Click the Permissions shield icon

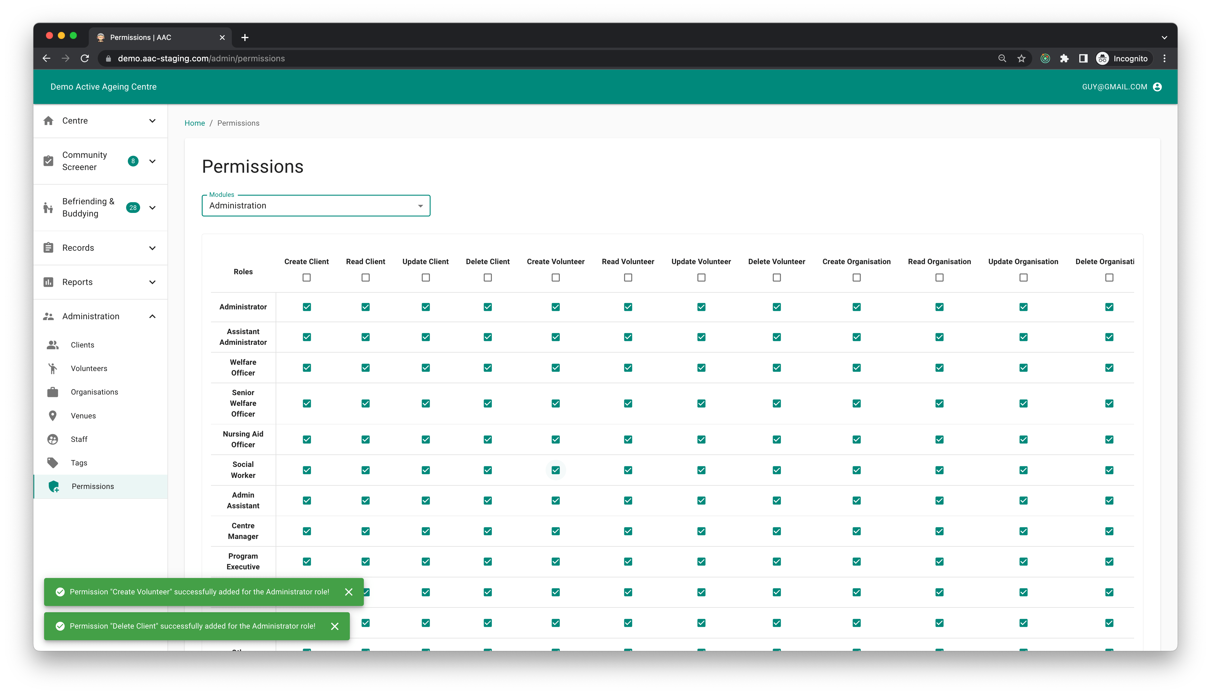(54, 486)
